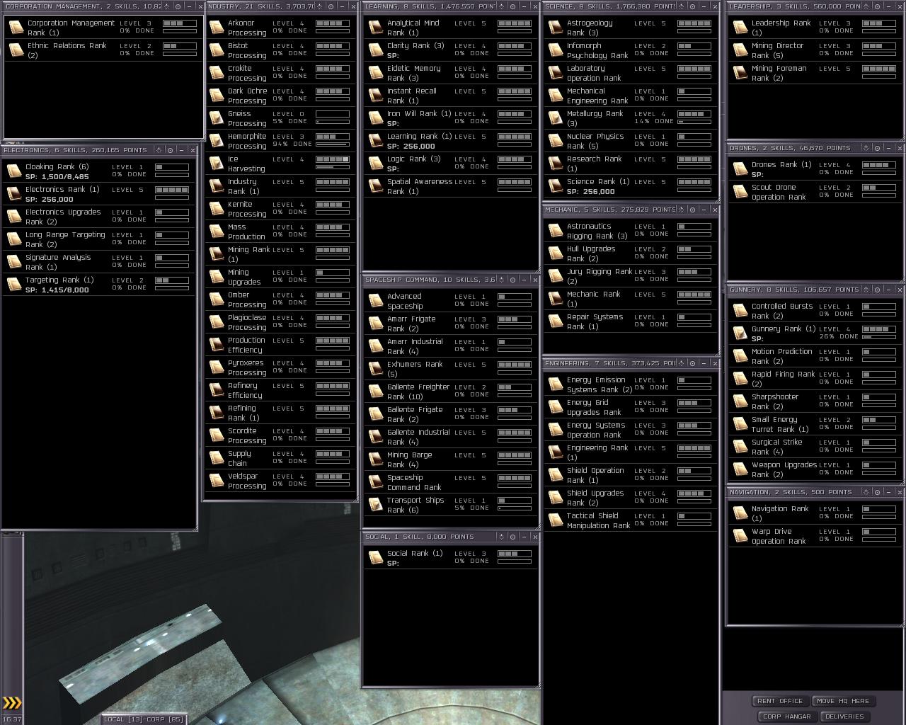Click the Rent Office button
Screen dimensions: 906x725
780,701
